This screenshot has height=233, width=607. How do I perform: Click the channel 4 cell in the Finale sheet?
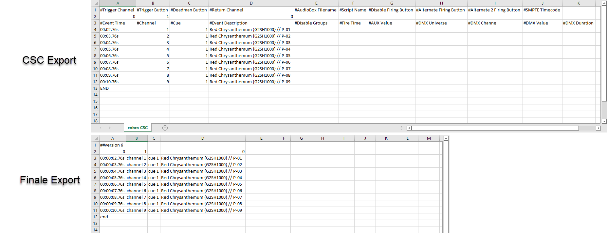[137, 178]
